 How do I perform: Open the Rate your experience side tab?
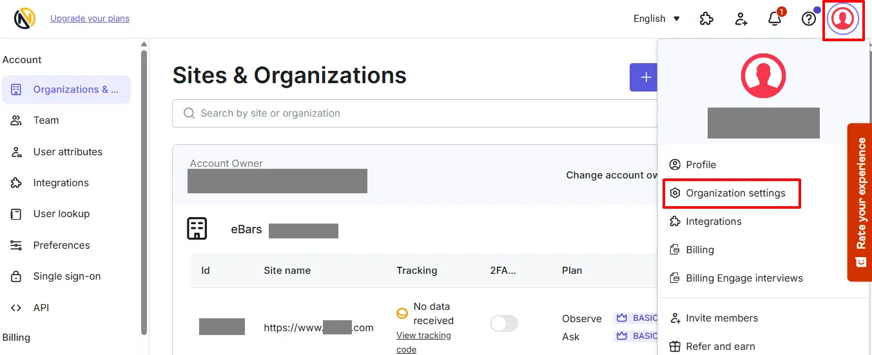(x=860, y=202)
